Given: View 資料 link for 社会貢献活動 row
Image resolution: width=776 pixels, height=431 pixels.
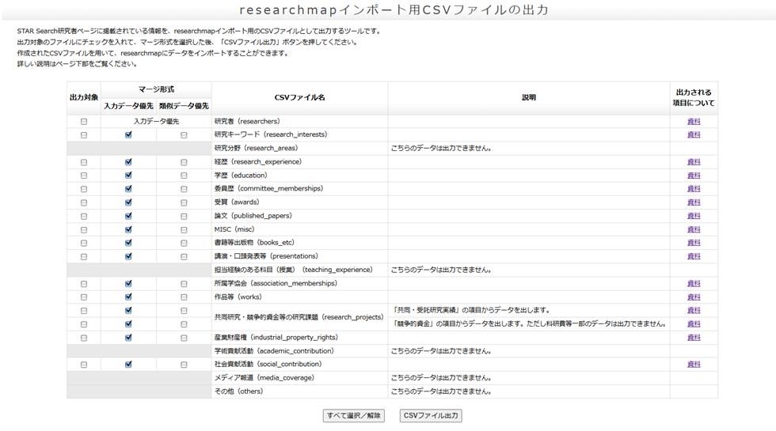Looking at the screenshot, I should 694,365.
